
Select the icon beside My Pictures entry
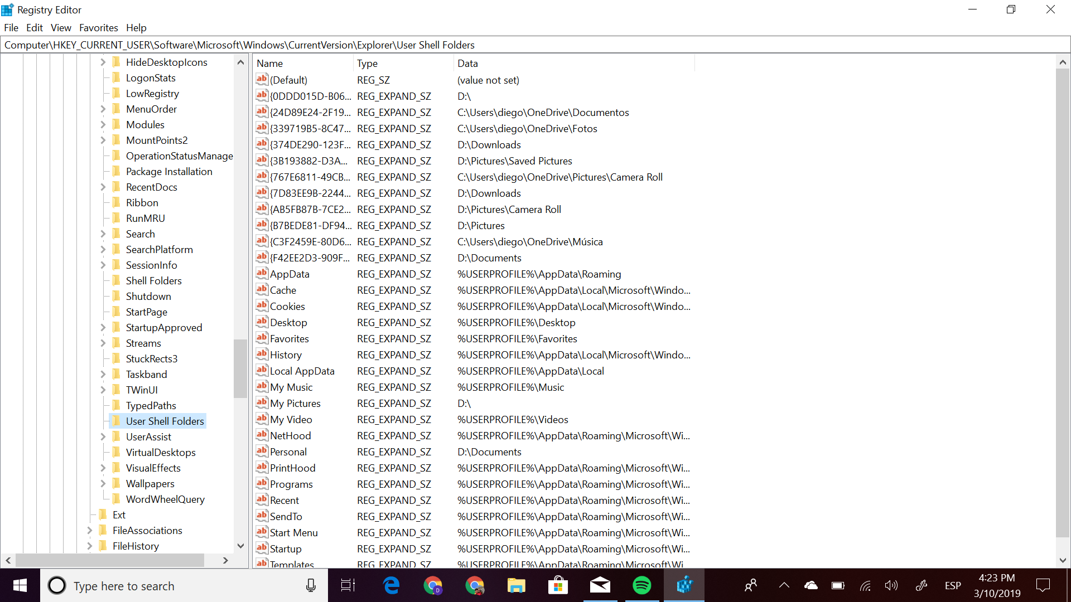[262, 402]
